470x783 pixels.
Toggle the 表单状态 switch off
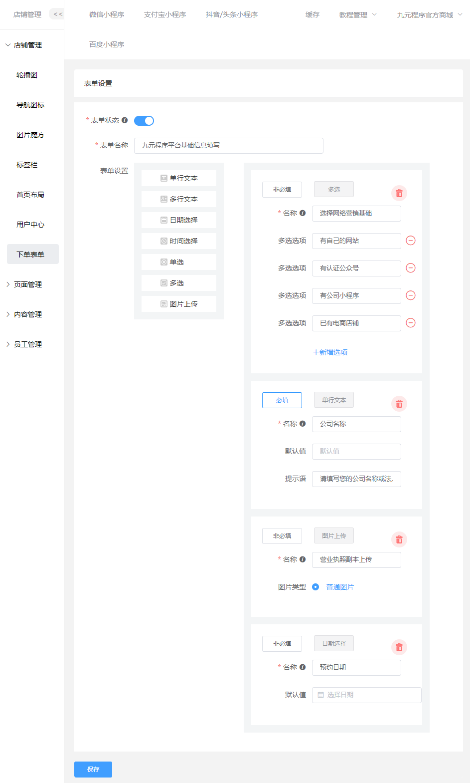tap(144, 121)
